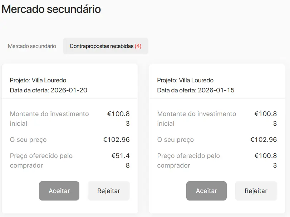Click the red (4) counter badge

pyautogui.click(x=138, y=46)
